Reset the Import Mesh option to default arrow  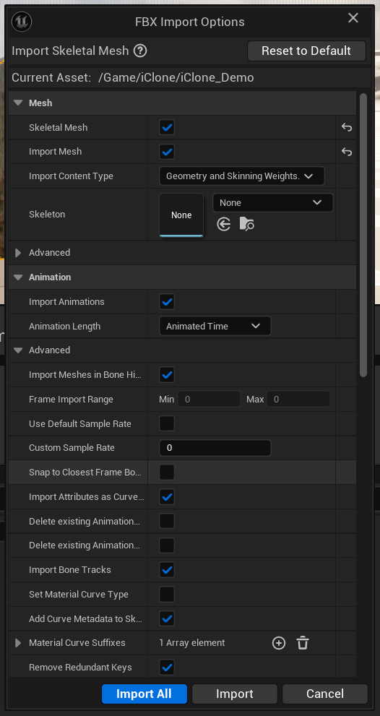(347, 152)
